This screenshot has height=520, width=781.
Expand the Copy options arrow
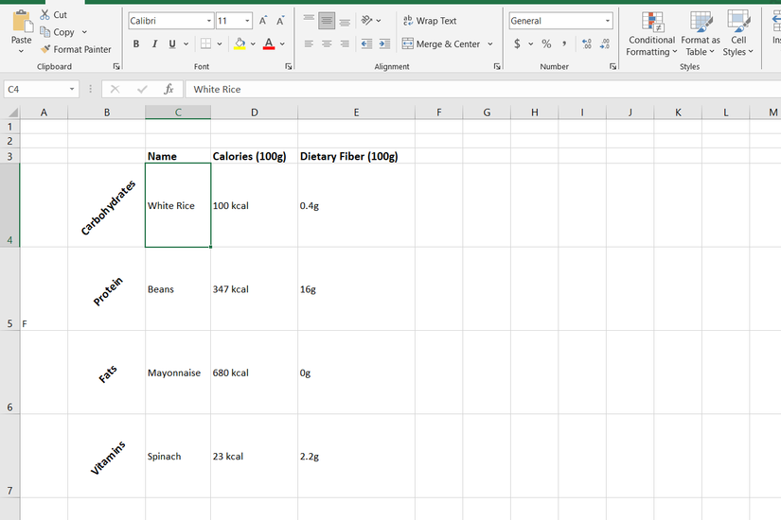point(84,32)
